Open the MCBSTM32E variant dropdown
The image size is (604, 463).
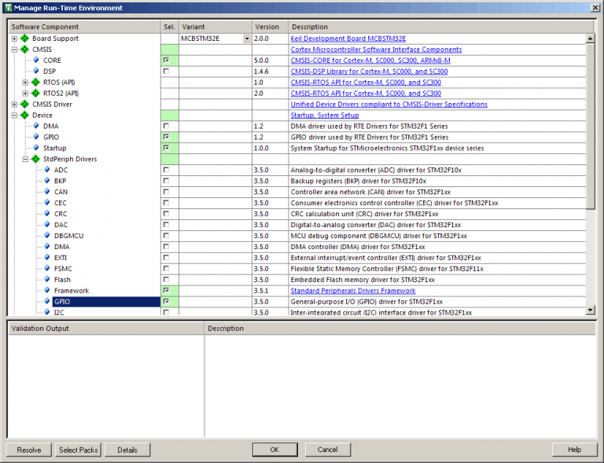[247, 39]
